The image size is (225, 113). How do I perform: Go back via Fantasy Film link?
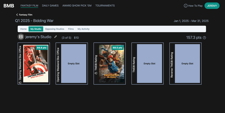point(26,15)
